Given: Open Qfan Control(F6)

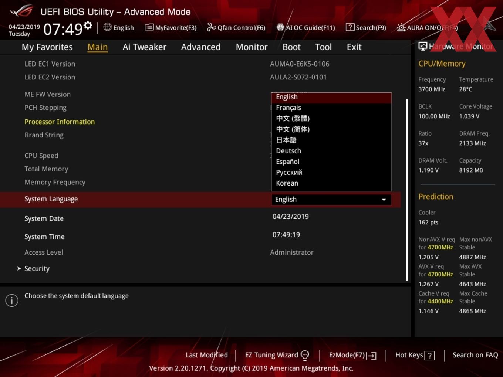Looking at the screenshot, I should tap(236, 28).
